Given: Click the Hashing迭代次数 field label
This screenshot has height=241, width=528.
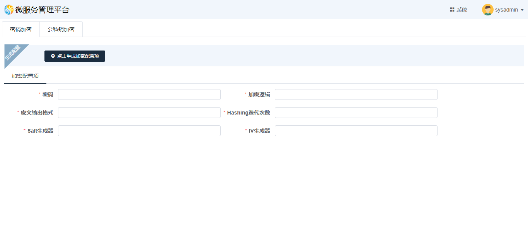Looking at the screenshot, I should click(x=248, y=113).
